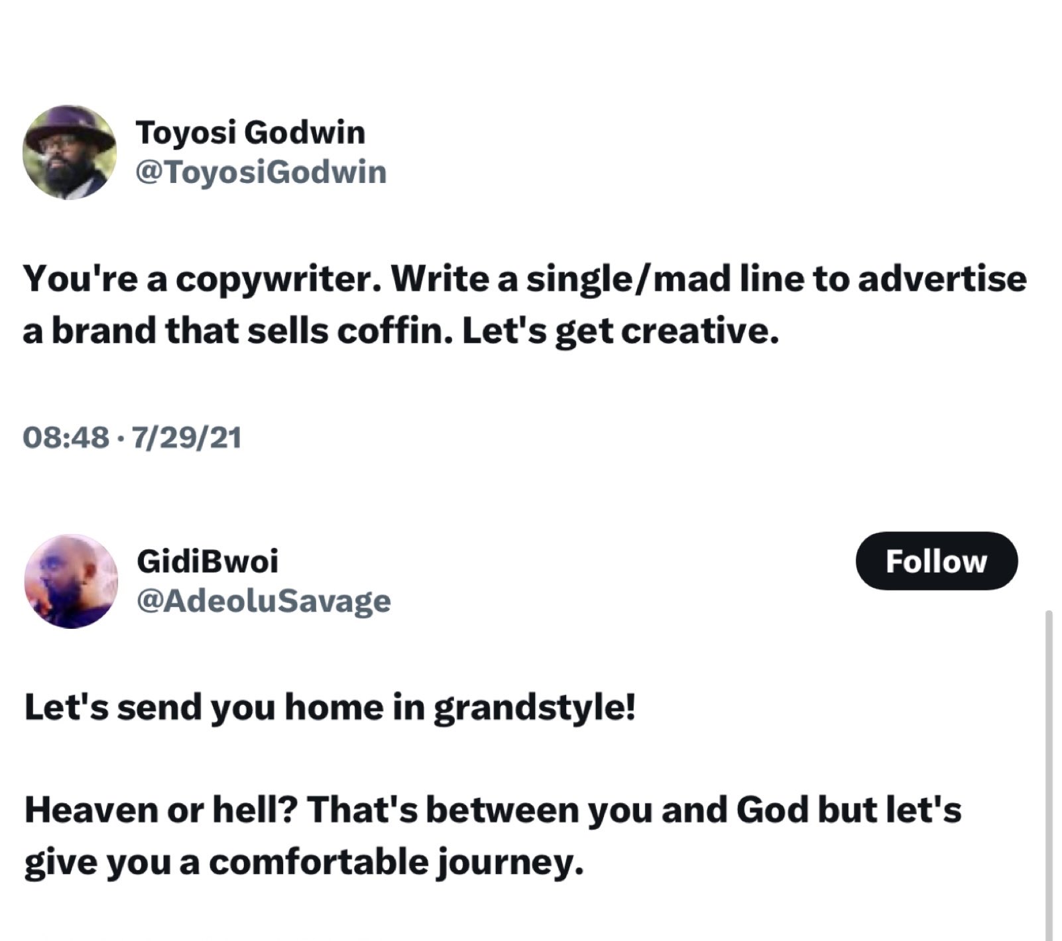
Task: Open Toyosi Godwin's profile picture
Action: point(69,152)
